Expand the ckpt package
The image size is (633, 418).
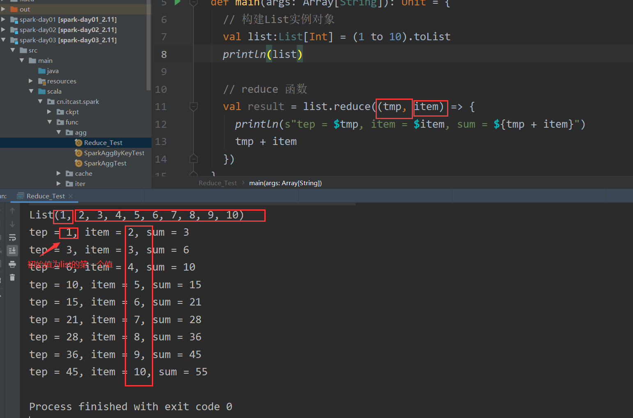pyautogui.click(x=49, y=112)
